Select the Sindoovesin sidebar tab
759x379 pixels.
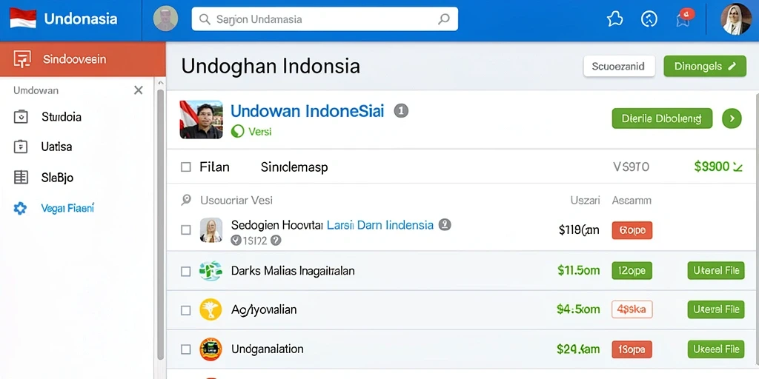83,59
